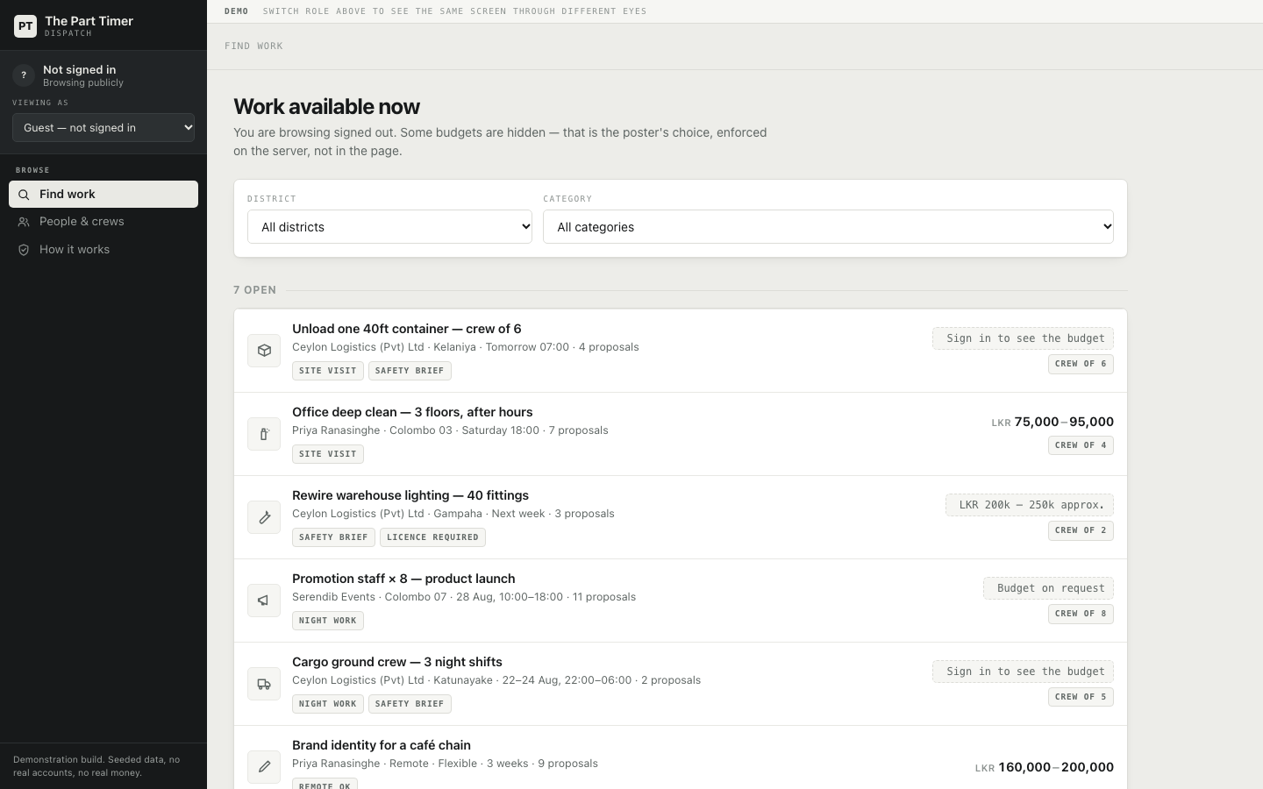Click FIND WORK breadcrumb
This screenshot has width=1263, height=789.
click(253, 46)
